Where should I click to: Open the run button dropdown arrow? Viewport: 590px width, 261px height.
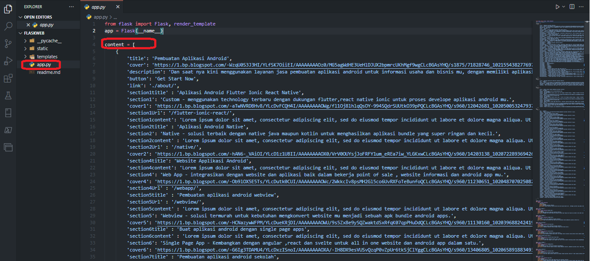(563, 6)
